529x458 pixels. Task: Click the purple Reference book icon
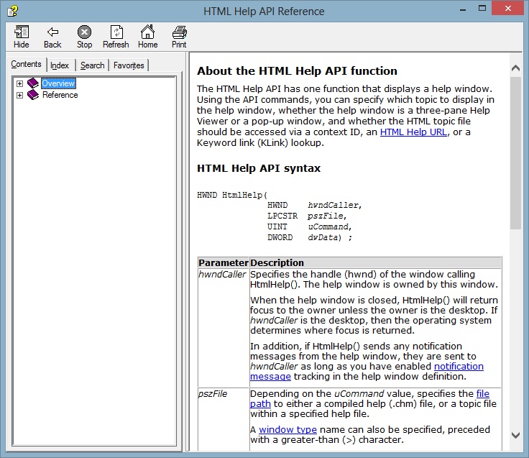pos(33,95)
